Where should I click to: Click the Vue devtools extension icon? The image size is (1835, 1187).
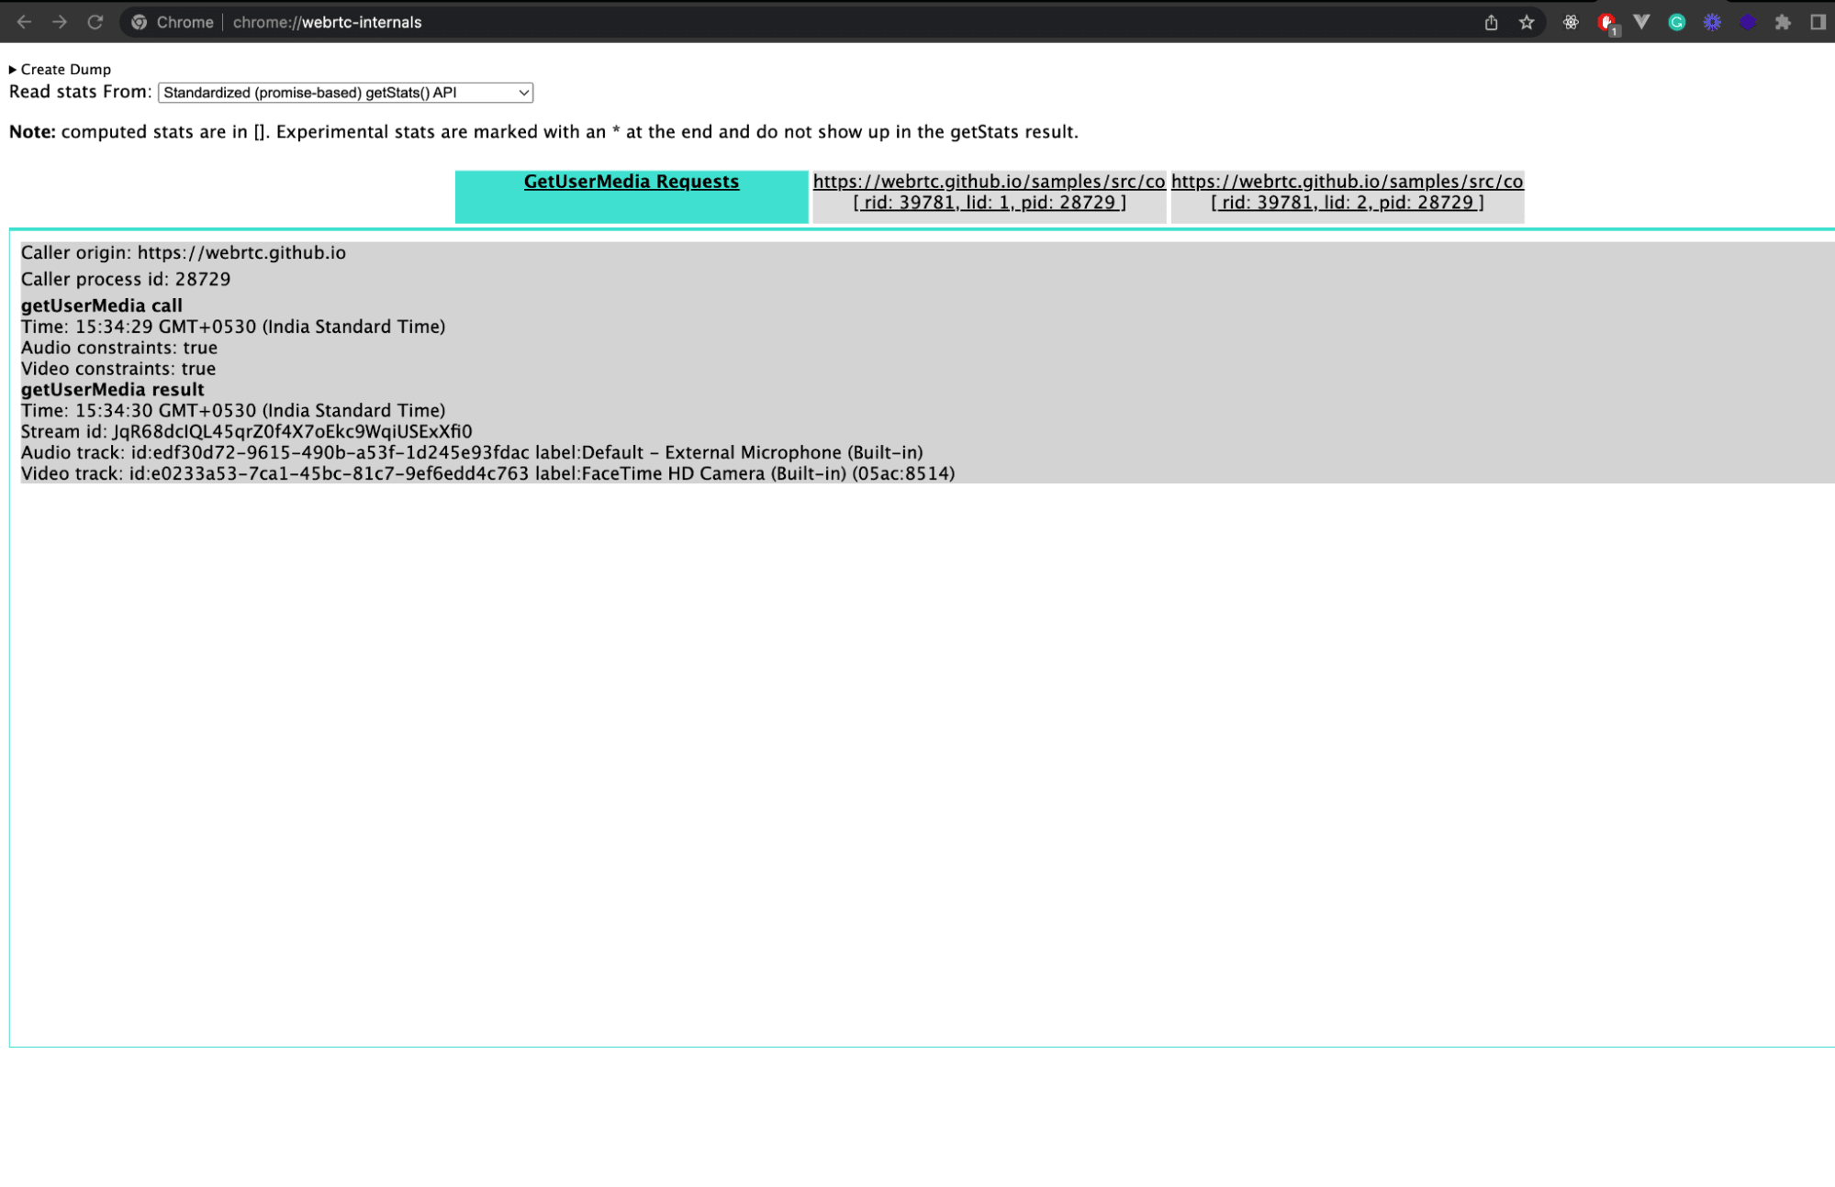click(x=1641, y=22)
